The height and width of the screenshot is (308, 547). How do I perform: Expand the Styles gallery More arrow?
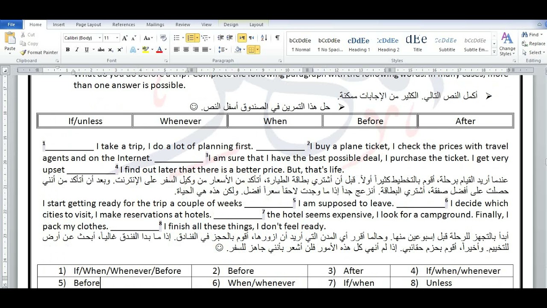click(x=494, y=52)
